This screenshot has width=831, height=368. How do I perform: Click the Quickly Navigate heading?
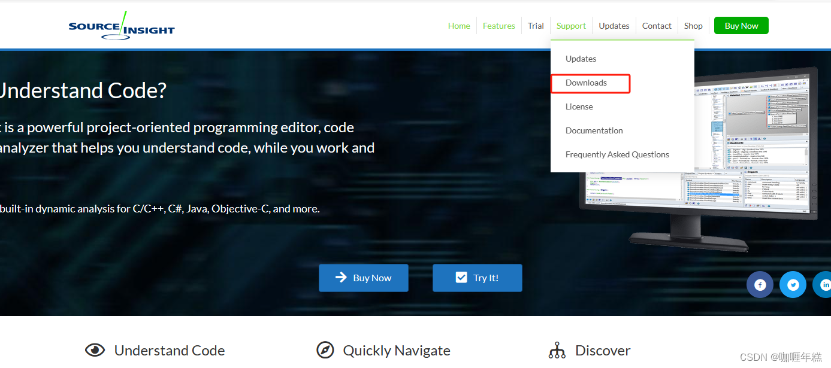tap(397, 350)
